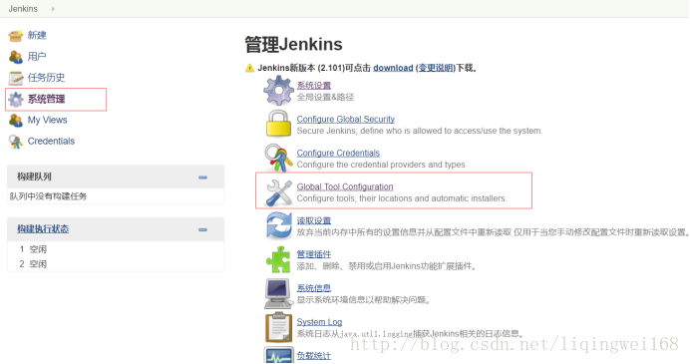Click the My Views icon

click(x=16, y=120)
